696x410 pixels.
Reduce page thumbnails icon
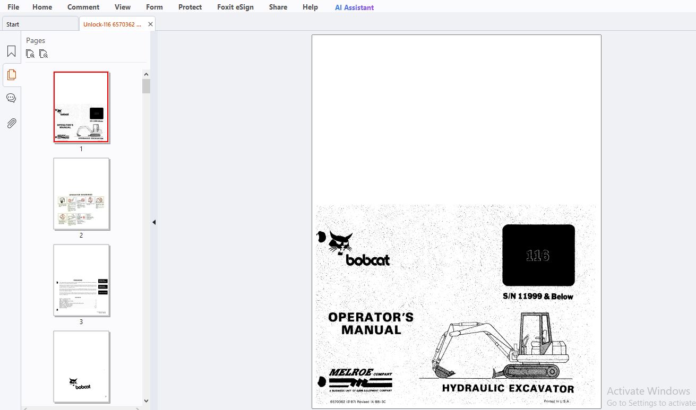point(44,54)
